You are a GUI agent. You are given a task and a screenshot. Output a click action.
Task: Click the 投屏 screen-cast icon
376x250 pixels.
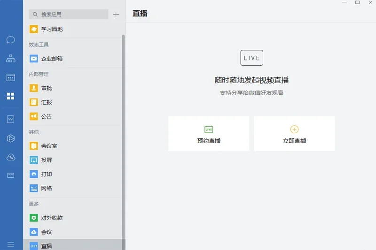34,160
